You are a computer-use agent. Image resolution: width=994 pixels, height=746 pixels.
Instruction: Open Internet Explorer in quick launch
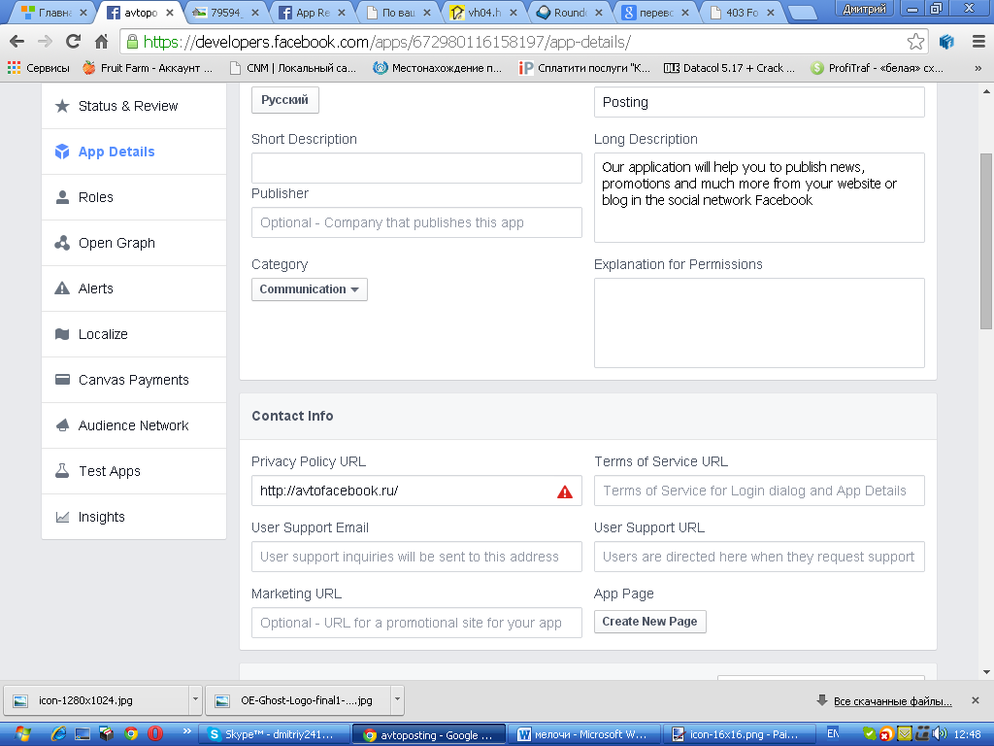59,734
